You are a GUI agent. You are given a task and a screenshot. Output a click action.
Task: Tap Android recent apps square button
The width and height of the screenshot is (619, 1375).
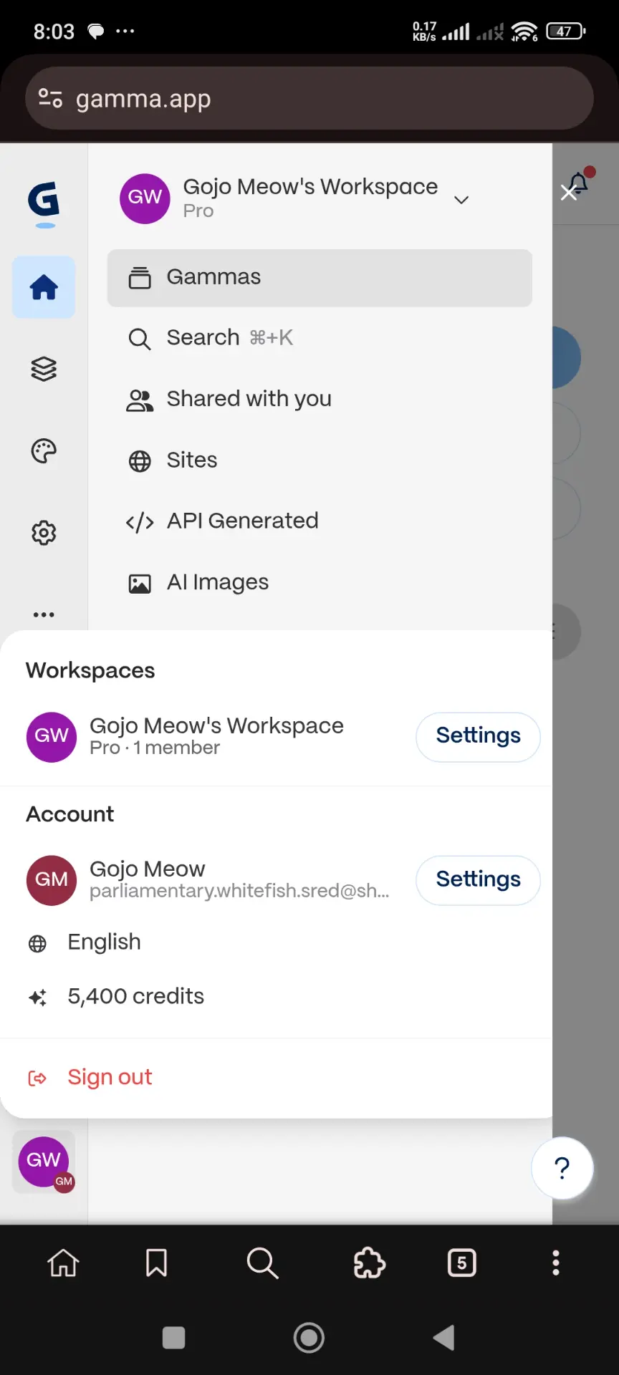click(174, 1338)
